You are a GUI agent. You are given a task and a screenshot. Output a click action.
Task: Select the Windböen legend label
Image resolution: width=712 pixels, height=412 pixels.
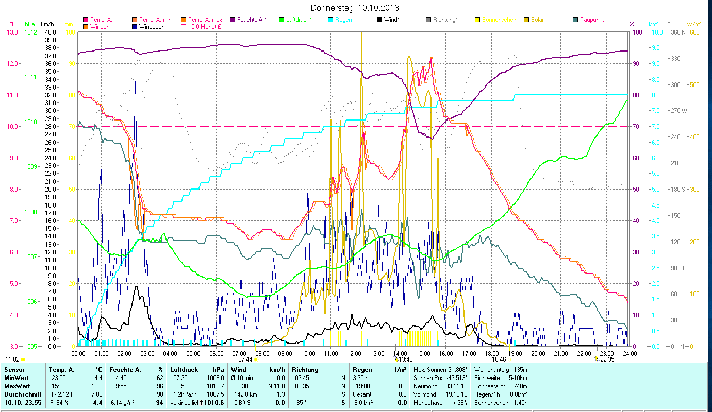[153, 26]
